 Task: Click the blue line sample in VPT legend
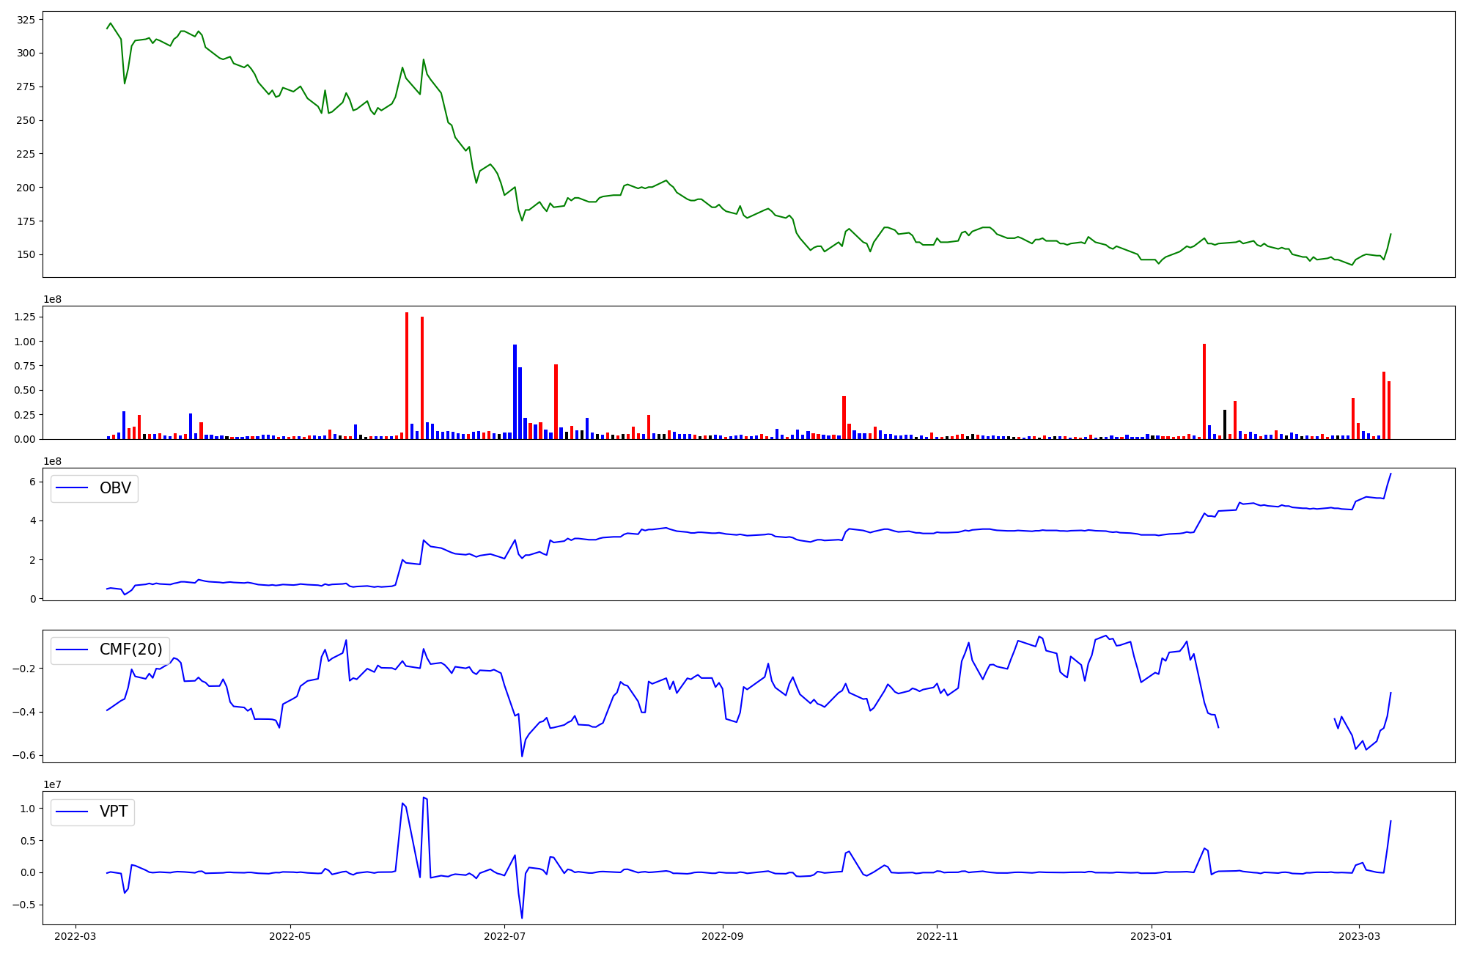click(x=73, y=812)
